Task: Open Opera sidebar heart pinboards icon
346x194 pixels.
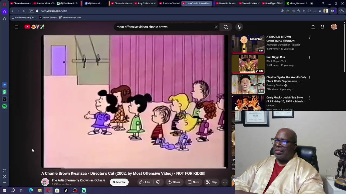Action: [x=4, y=171]
